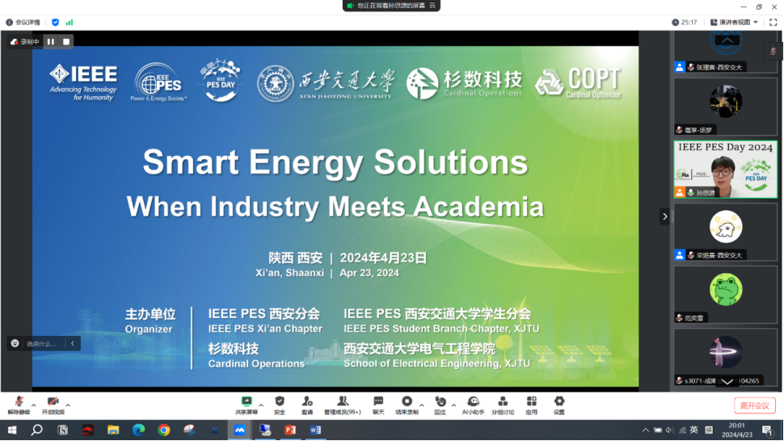
Task: Click the Invite participants icon
Action: click(x=307, y=404)
